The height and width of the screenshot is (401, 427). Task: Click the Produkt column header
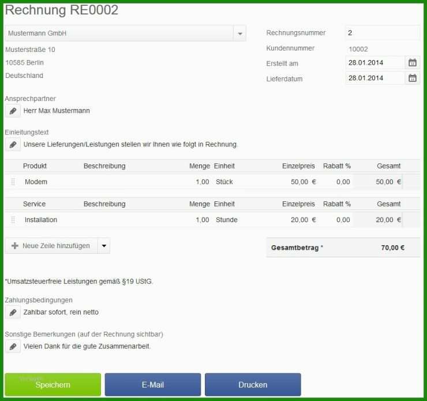pos(35,166)
